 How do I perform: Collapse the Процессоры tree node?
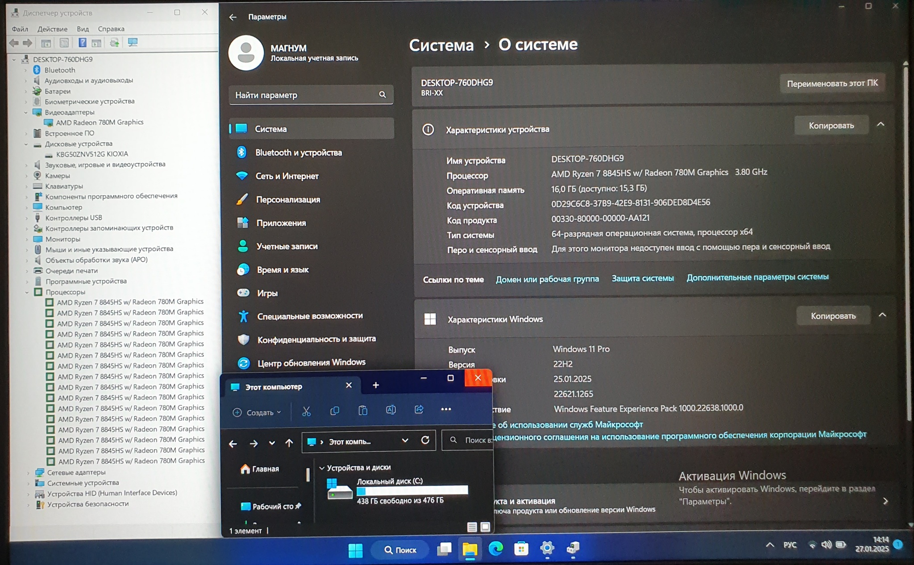tap(27, 292)
